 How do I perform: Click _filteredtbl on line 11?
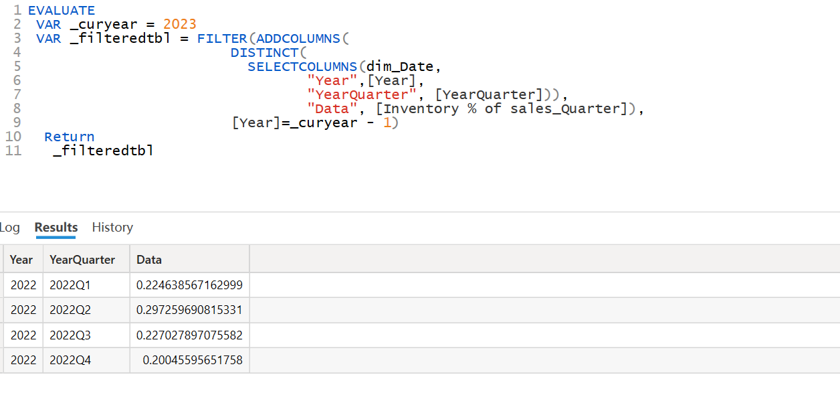coord(104,151)
